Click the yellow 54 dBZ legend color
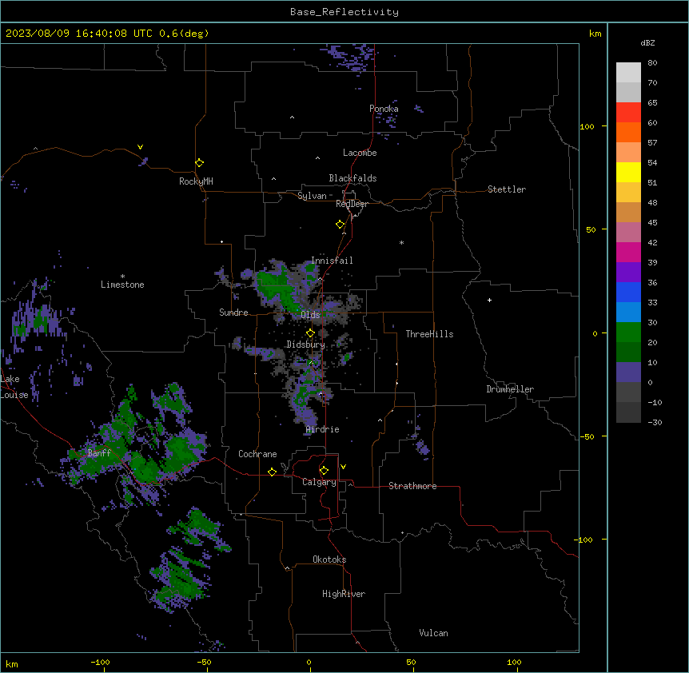 click(628, 172)
